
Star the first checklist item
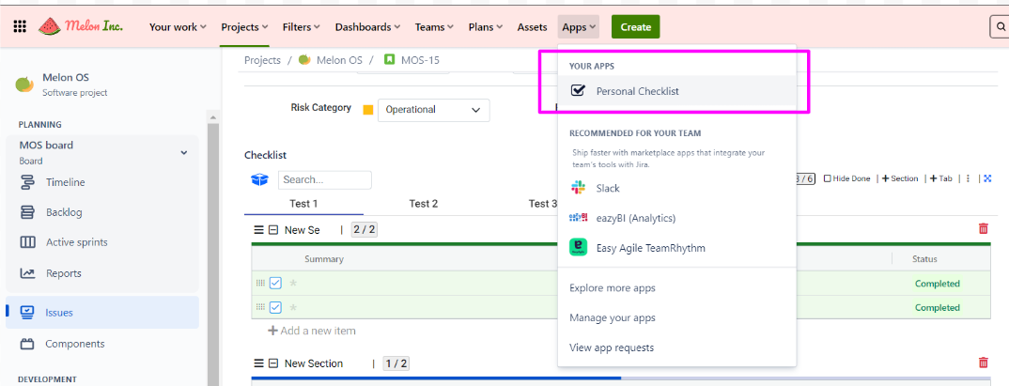pos(293,283)
